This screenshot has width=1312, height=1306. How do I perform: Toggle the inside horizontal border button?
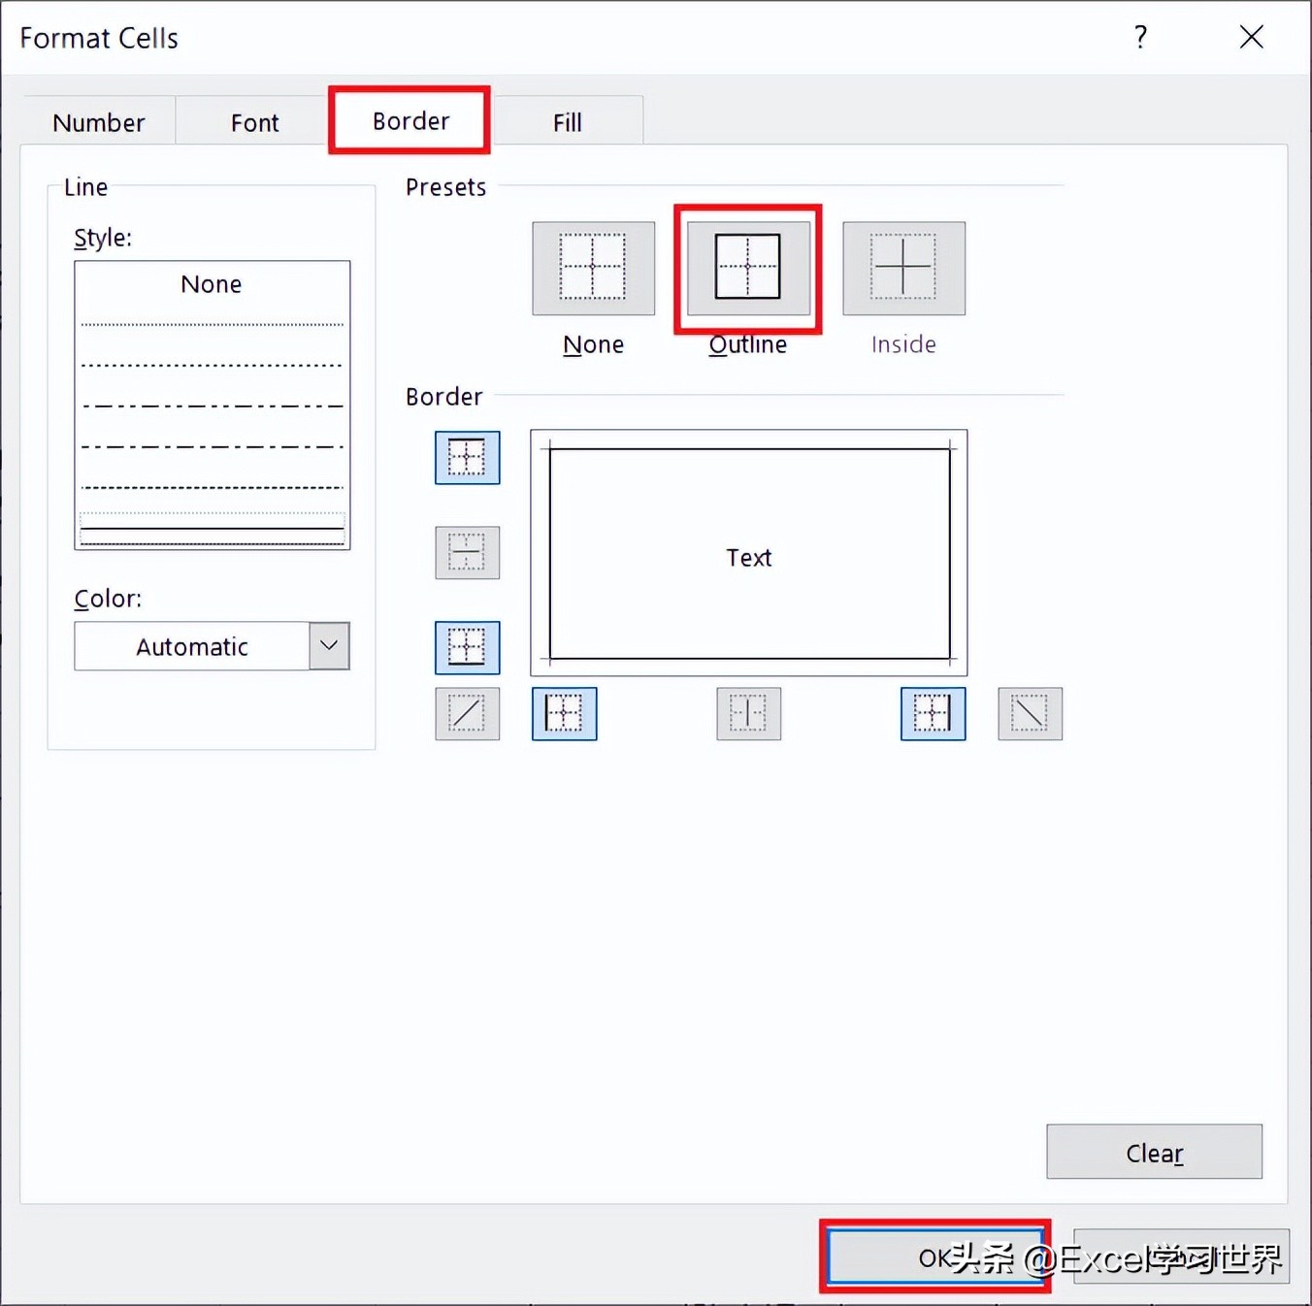[467, 552]
